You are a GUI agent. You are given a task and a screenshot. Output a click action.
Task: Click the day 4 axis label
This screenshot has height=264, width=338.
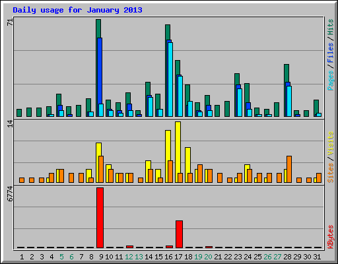[51, 257]
